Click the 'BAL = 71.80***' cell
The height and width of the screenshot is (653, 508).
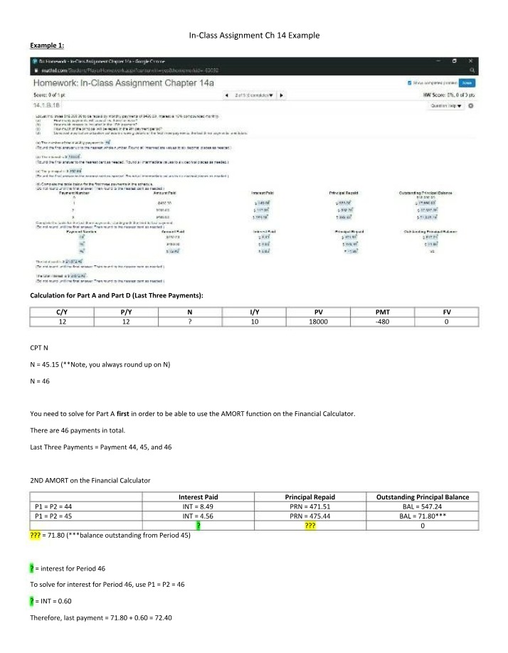pyautogui.click(x=423, y=516)
